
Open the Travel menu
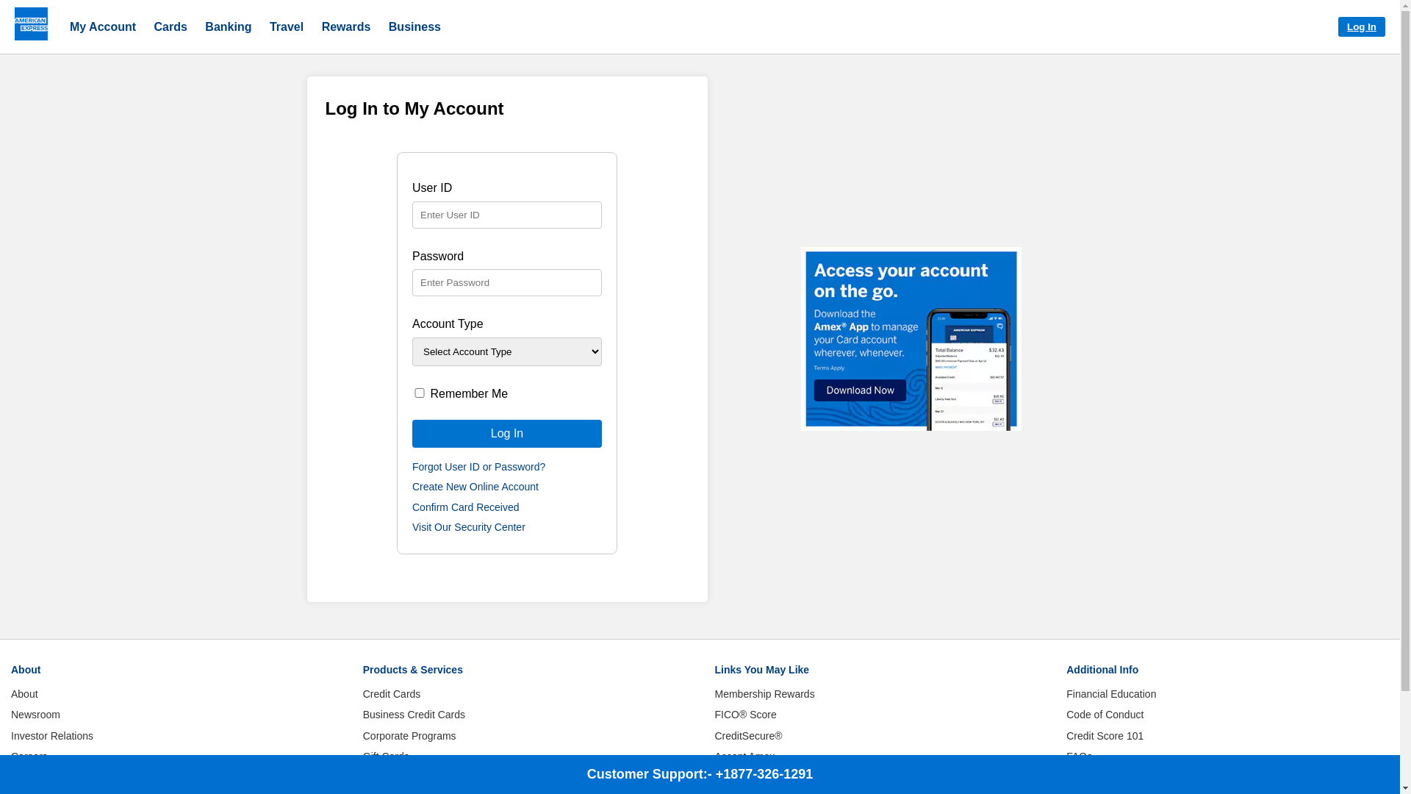pos(287,27)
